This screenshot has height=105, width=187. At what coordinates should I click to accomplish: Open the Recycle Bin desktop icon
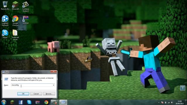(x=5, y=6)
